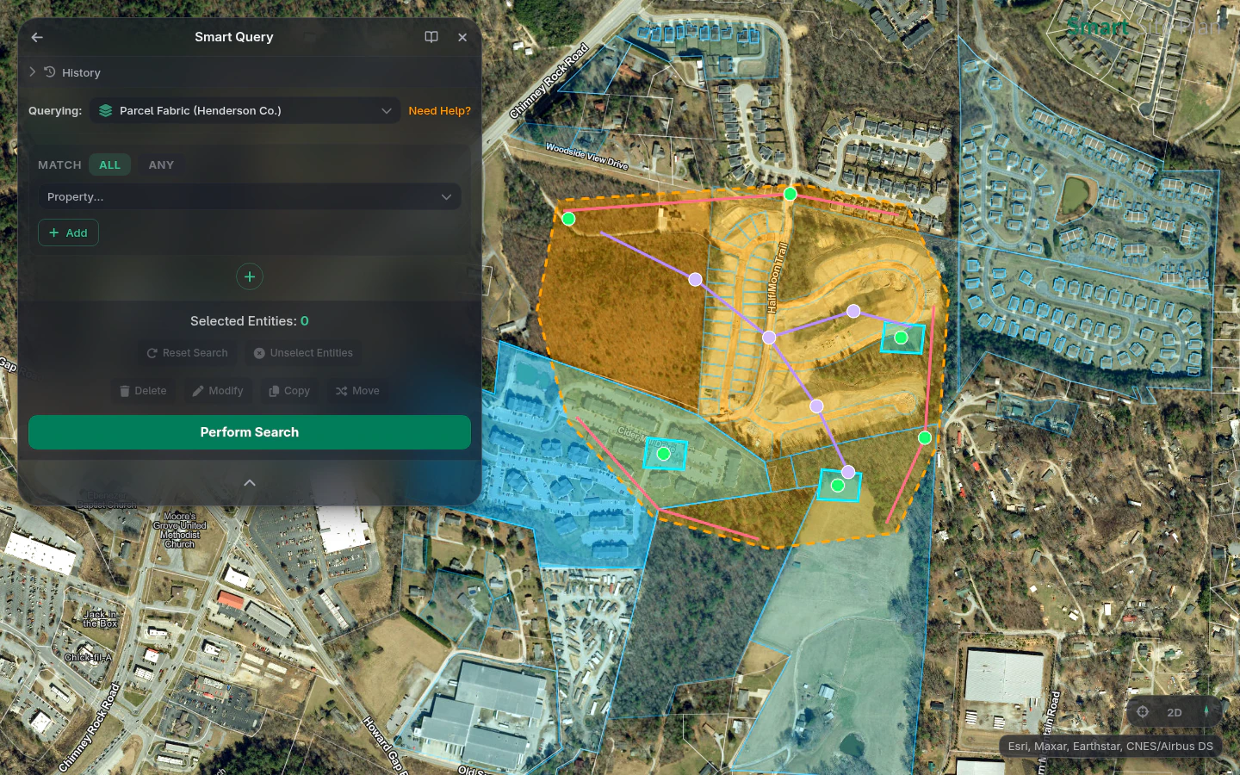Click the Chick-fil-A map label
The height and width of the screenshot is (775, 1240).
89,657
